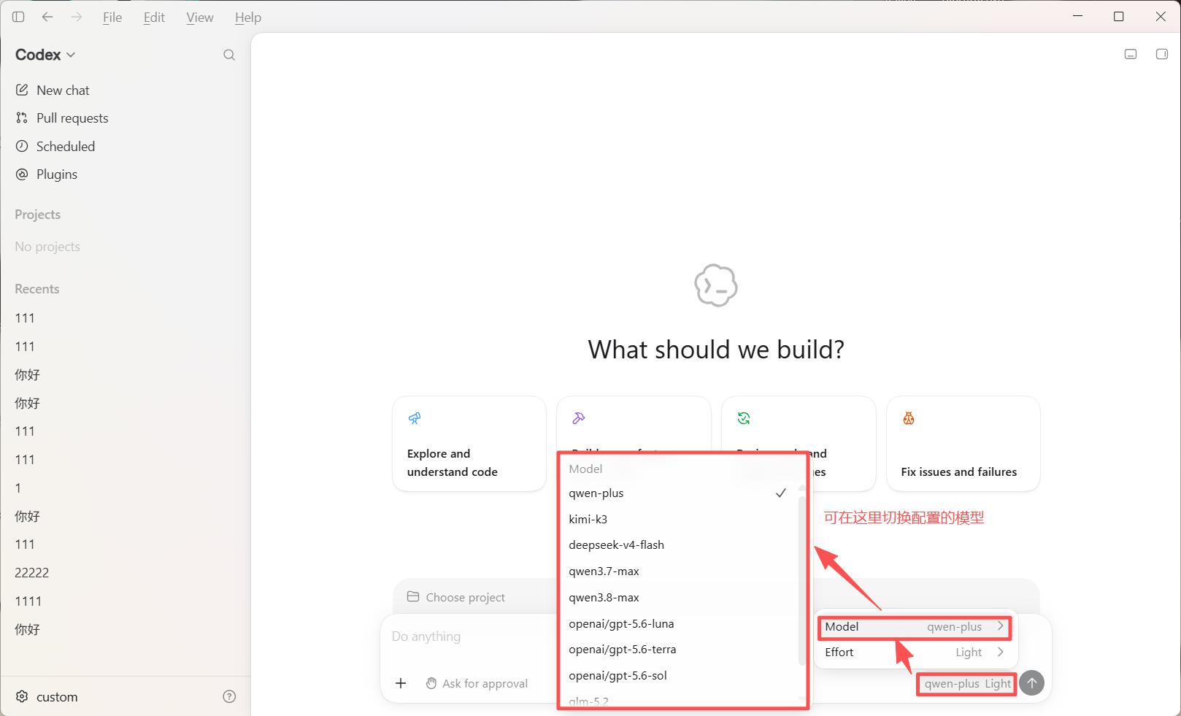Pick openai/gpt-5.6-luna from the list
This screenshot has height=716, width=1181.
click(x=679, y=624)
